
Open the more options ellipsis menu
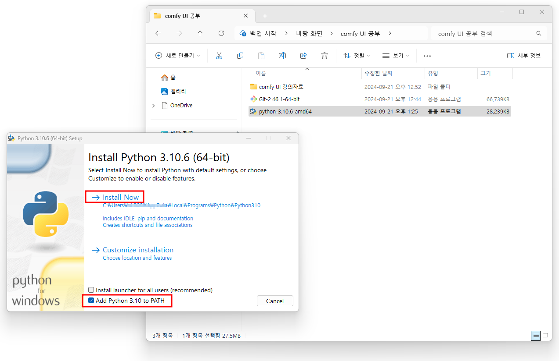[427, 56]
